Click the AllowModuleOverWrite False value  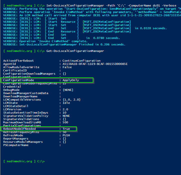click(x=67, y=67)
